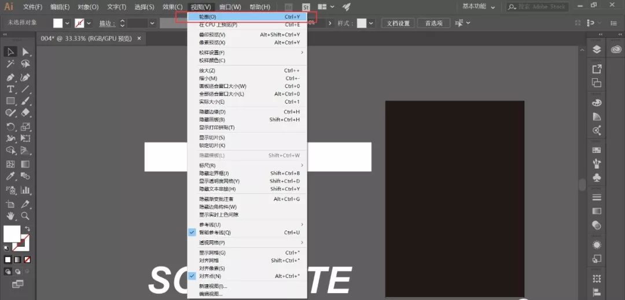This screenshot has height=300, width=625.
Task: Choose the Zoom magnifier tool
Action: [x=25, y=216]
